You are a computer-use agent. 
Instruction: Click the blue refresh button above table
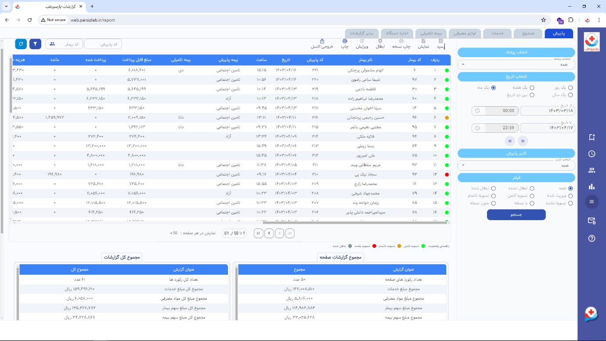tap(21, 44)
